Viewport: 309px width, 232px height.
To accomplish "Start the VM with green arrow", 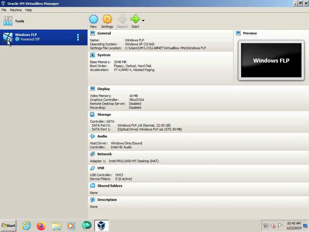I will pos(135,19).
